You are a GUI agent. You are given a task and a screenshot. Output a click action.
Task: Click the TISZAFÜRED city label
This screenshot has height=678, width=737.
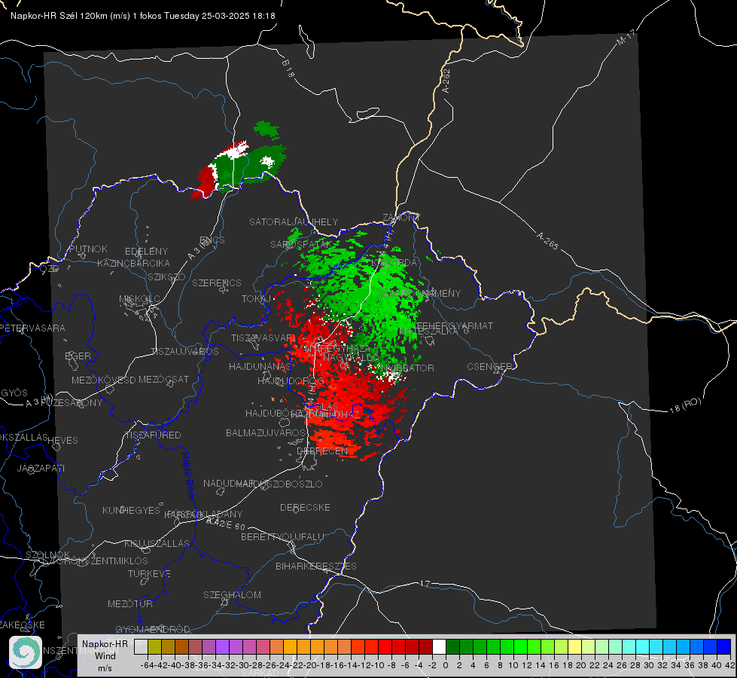(x=153, y=435)
